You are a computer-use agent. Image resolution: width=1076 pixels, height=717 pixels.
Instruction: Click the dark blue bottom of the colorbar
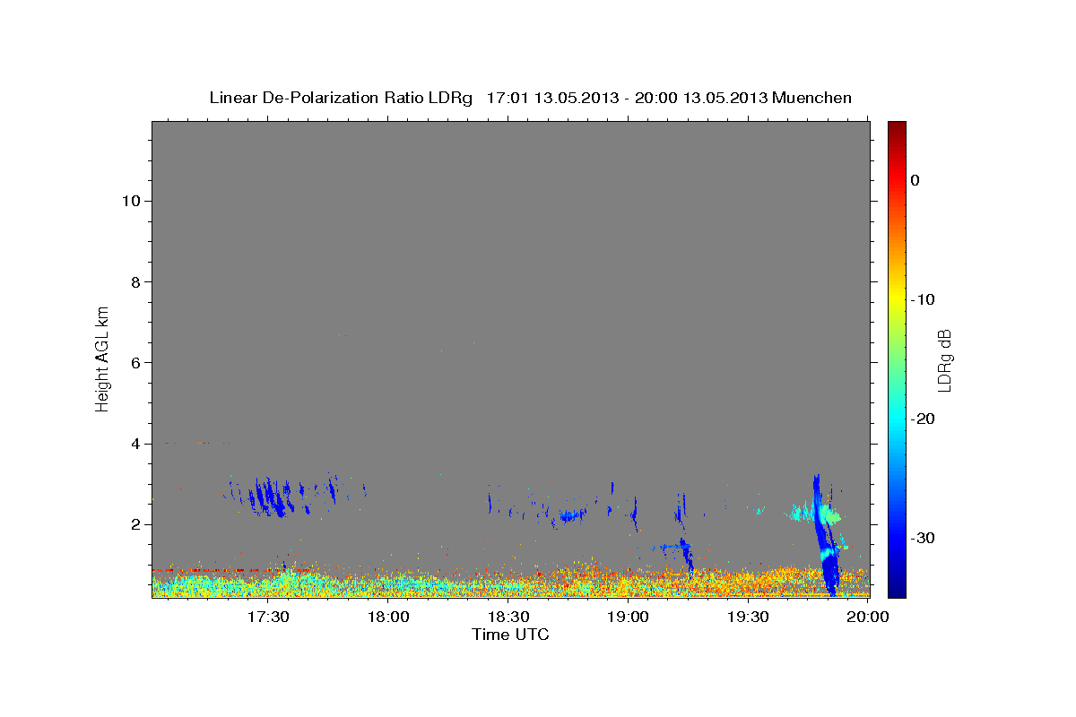click(x=897, y=589)
